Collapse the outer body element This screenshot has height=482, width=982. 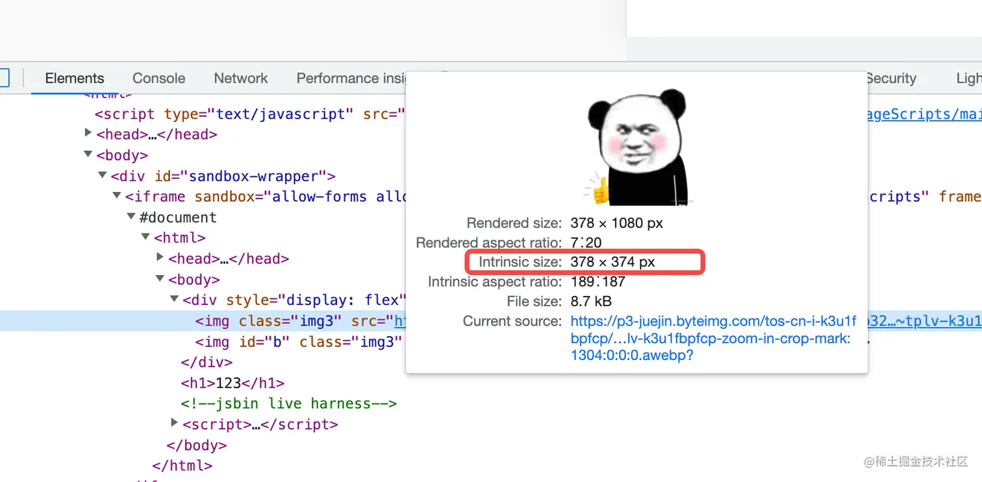88,155
